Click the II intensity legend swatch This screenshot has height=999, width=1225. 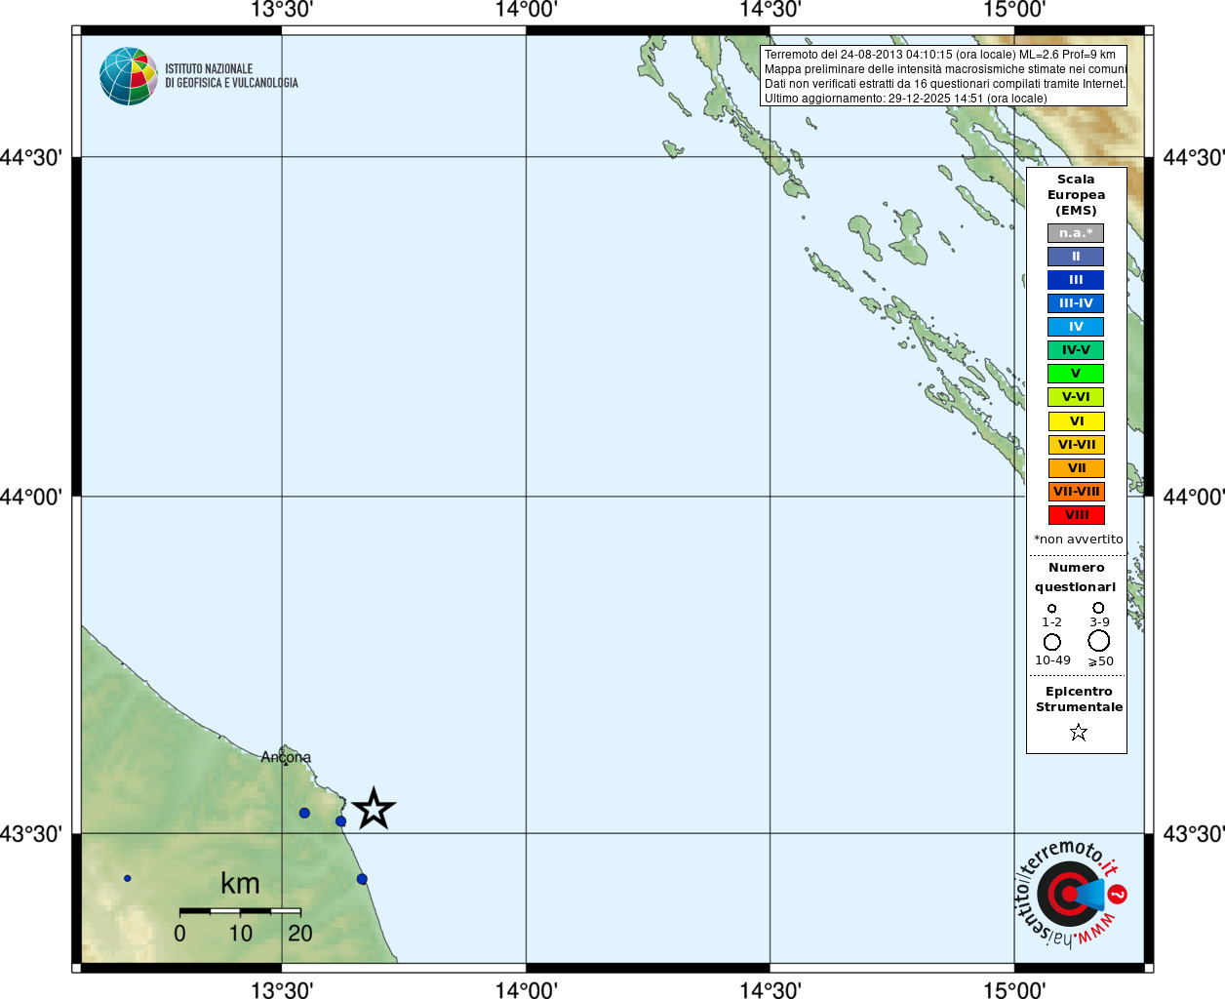[1076, 257]
